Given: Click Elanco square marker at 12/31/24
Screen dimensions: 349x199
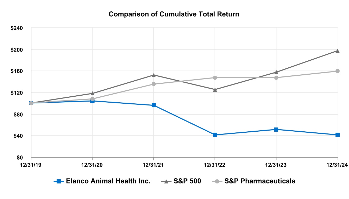Looking at the screenshot, I should click(x=337, y=135).
